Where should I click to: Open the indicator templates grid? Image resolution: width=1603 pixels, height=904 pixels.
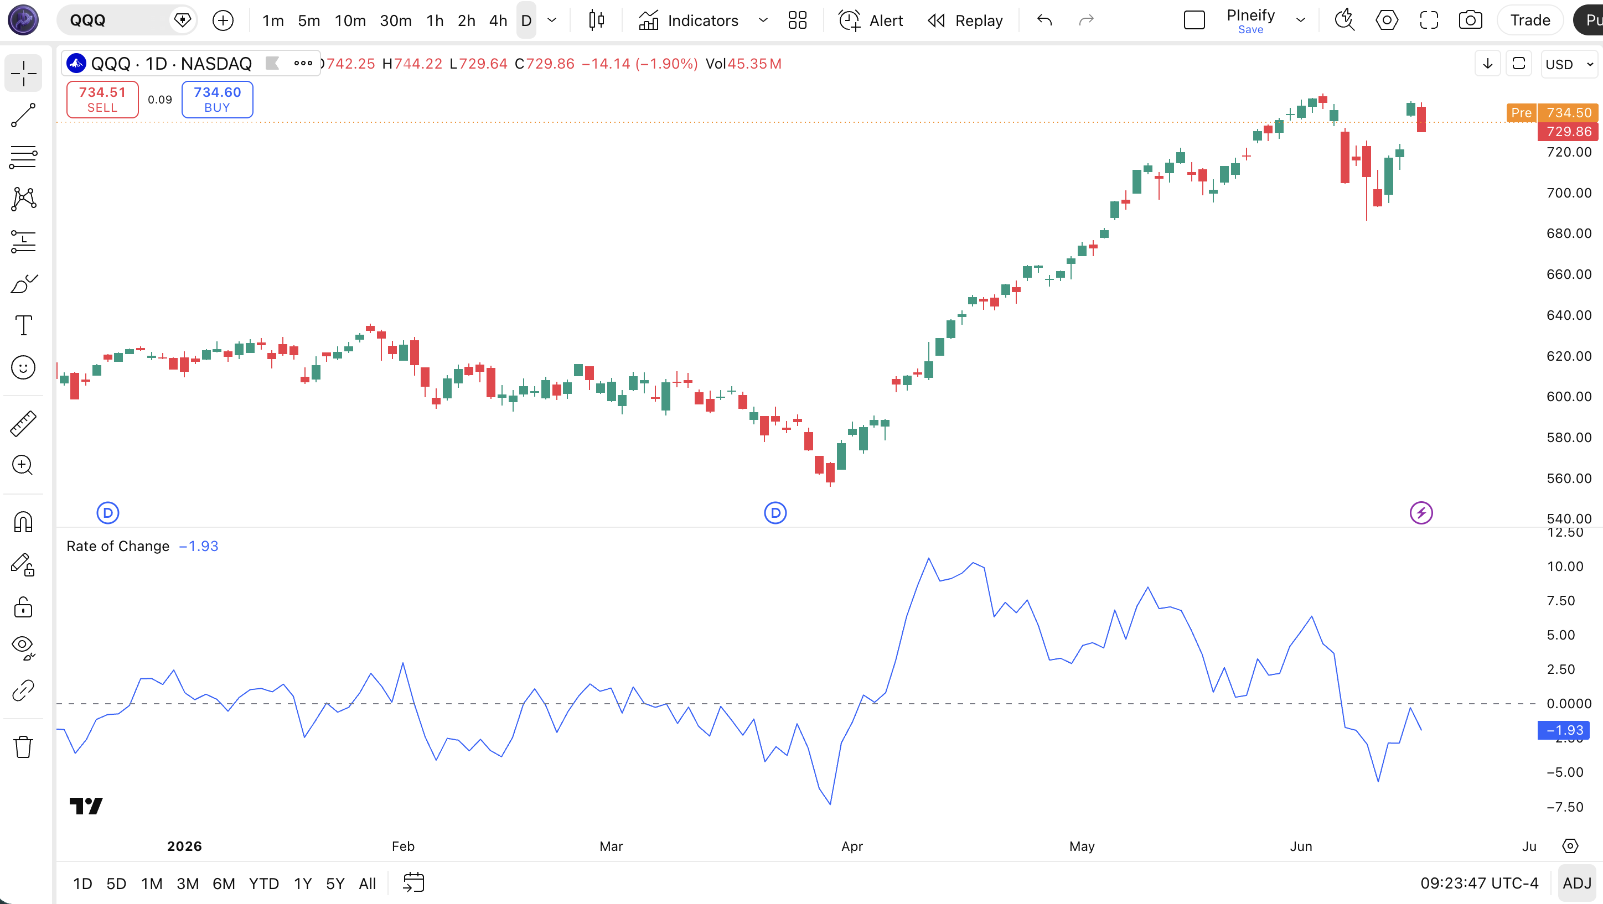click(x=797, y=20)
